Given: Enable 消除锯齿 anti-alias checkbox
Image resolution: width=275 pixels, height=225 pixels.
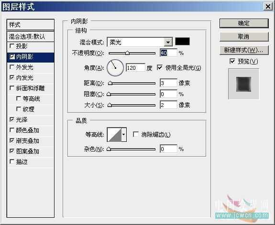Looking at the screenshot, I should (x=136, y=134).
